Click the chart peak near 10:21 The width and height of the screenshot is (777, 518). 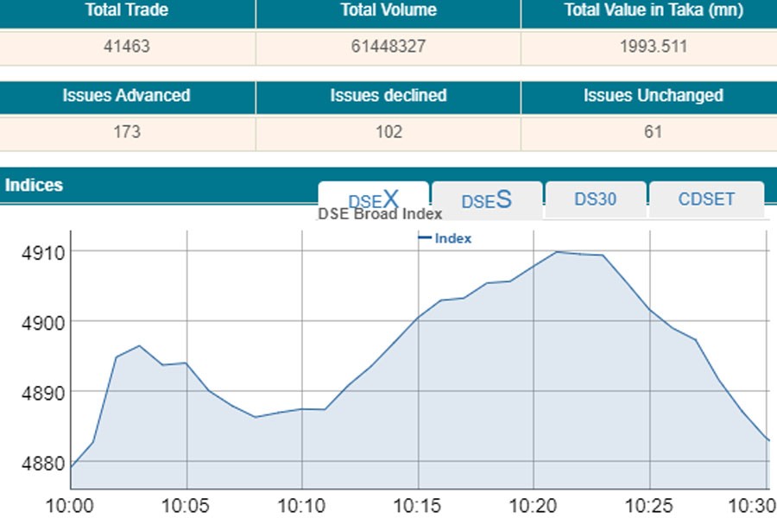pyautogui.click(x=556, y=252)
